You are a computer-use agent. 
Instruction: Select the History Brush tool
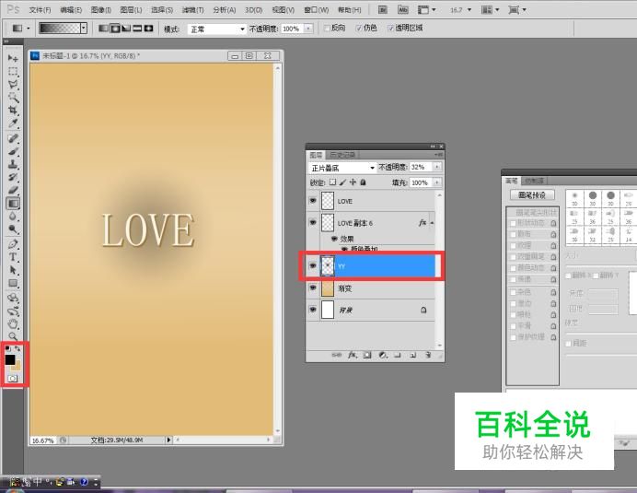(x=13, y=177)
